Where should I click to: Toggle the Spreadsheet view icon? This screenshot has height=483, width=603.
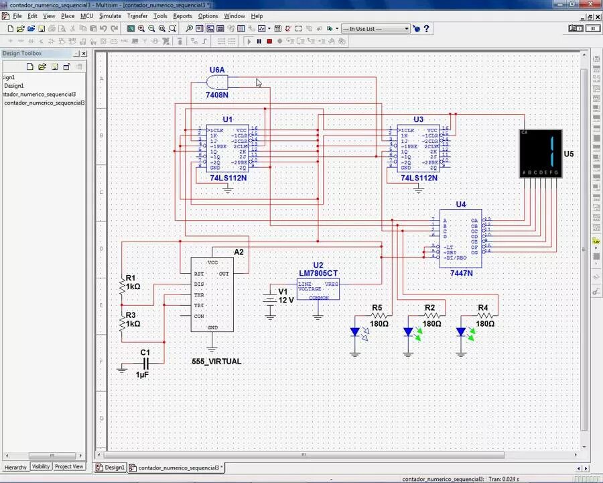click(x=220, y=28)
